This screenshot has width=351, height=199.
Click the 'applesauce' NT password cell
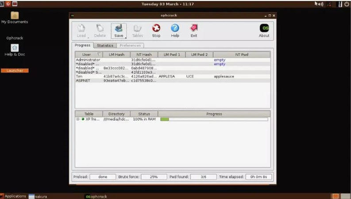(224, 77)
